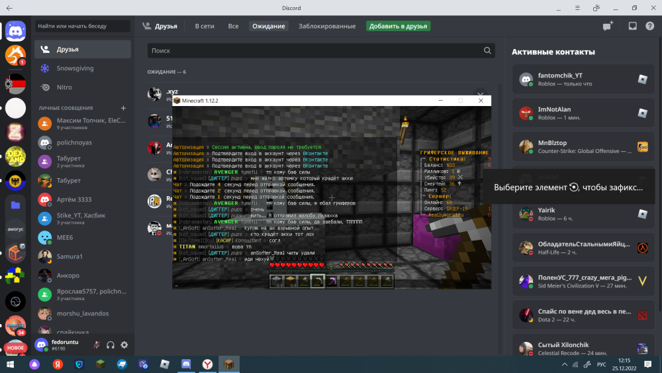Toggle deafen headphones icon
The width and height of the screenshot is (662, 373).
tap(111, 345)
